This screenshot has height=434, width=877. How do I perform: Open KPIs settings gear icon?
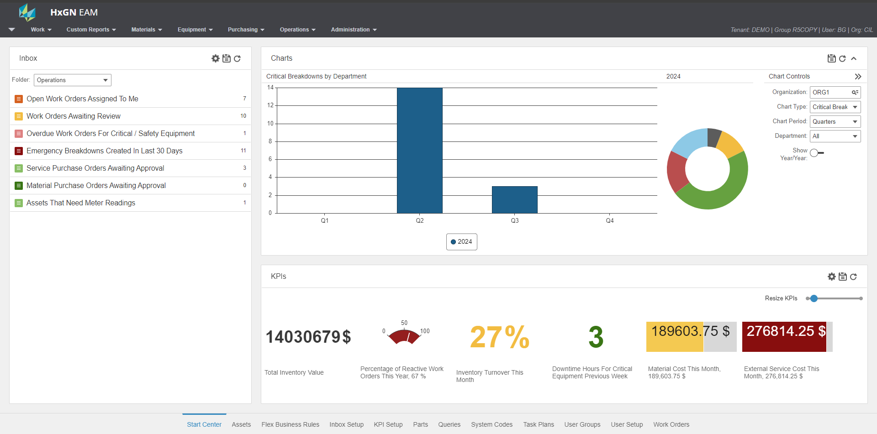831,277
